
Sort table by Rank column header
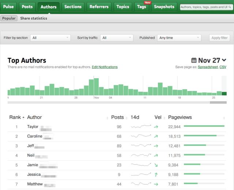[x=15, y=117]
